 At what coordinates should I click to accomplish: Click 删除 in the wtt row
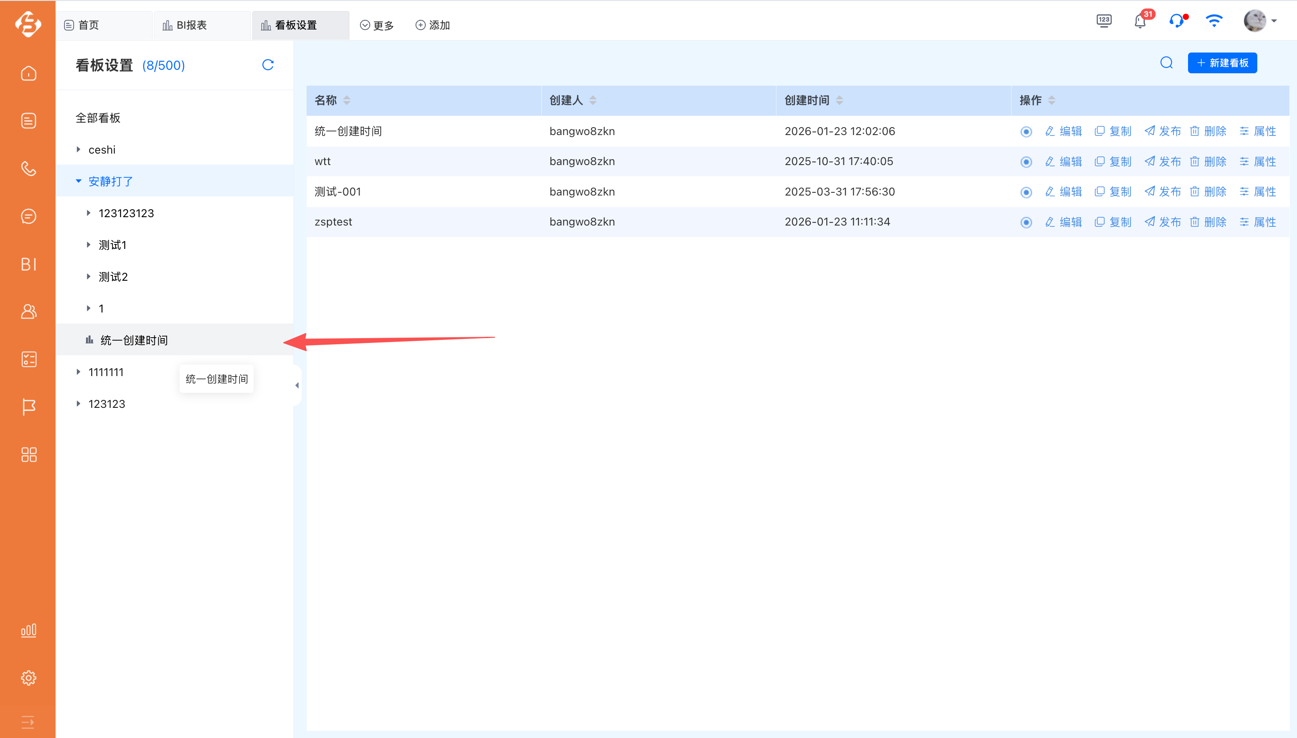tap(1208, 162)
